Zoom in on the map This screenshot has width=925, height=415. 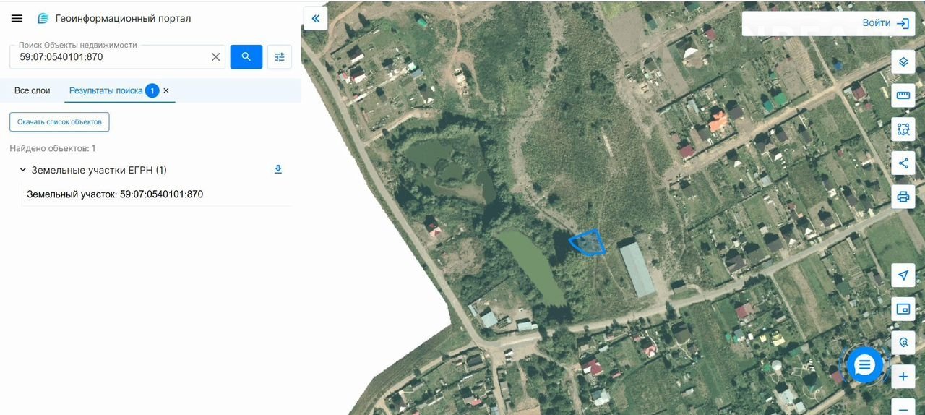(903, 377)
